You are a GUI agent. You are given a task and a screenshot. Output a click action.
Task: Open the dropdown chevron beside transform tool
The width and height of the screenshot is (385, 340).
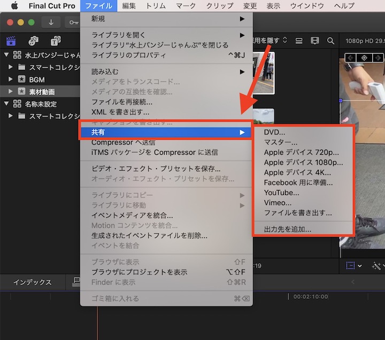pos(360,266)
